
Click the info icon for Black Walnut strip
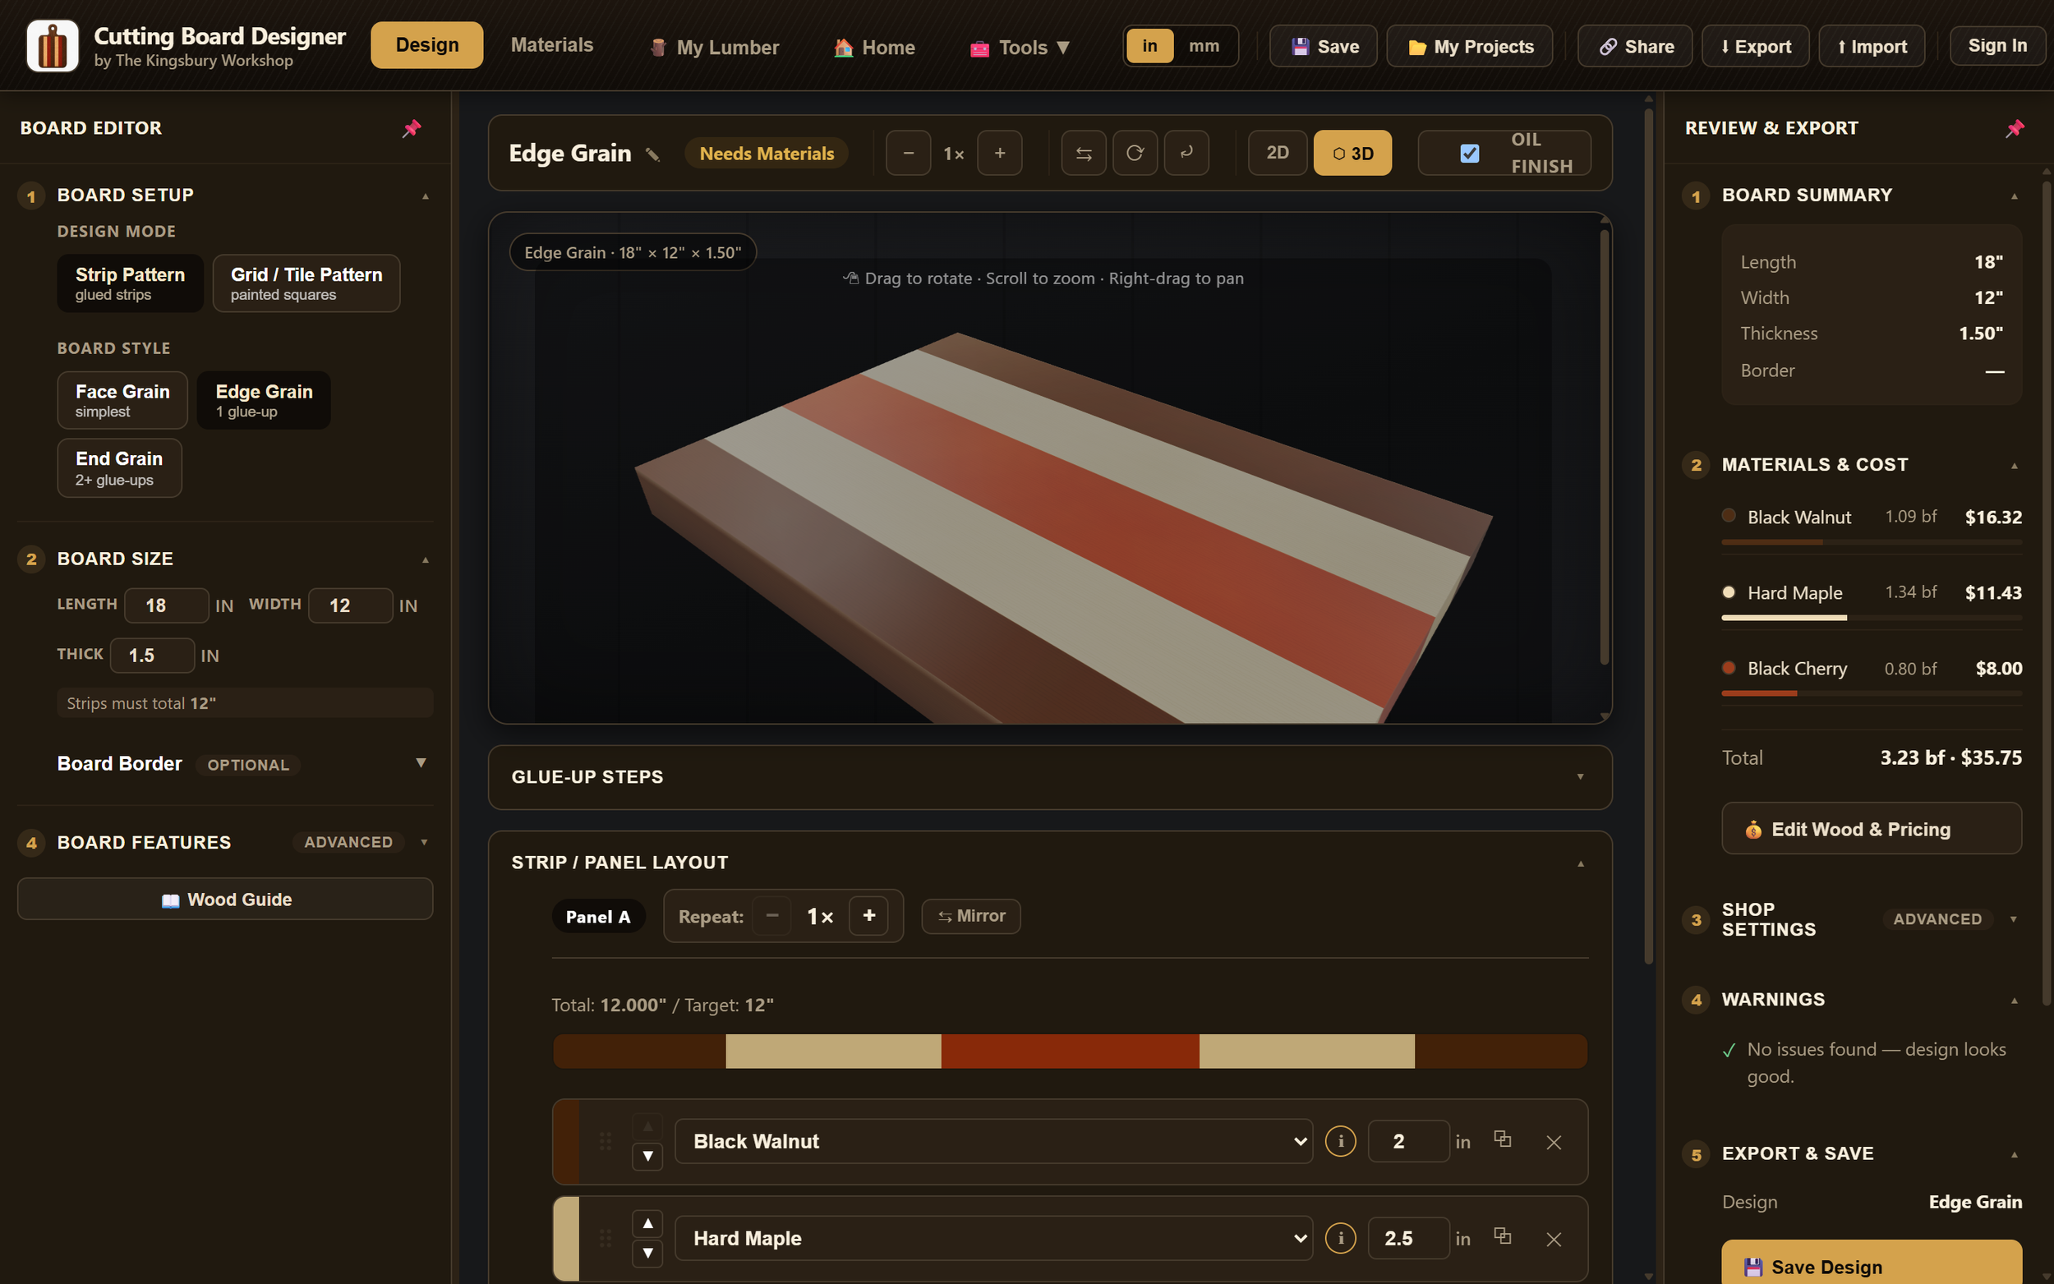point(1341,1141)
